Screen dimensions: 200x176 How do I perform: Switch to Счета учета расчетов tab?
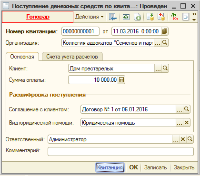(72, 57)
